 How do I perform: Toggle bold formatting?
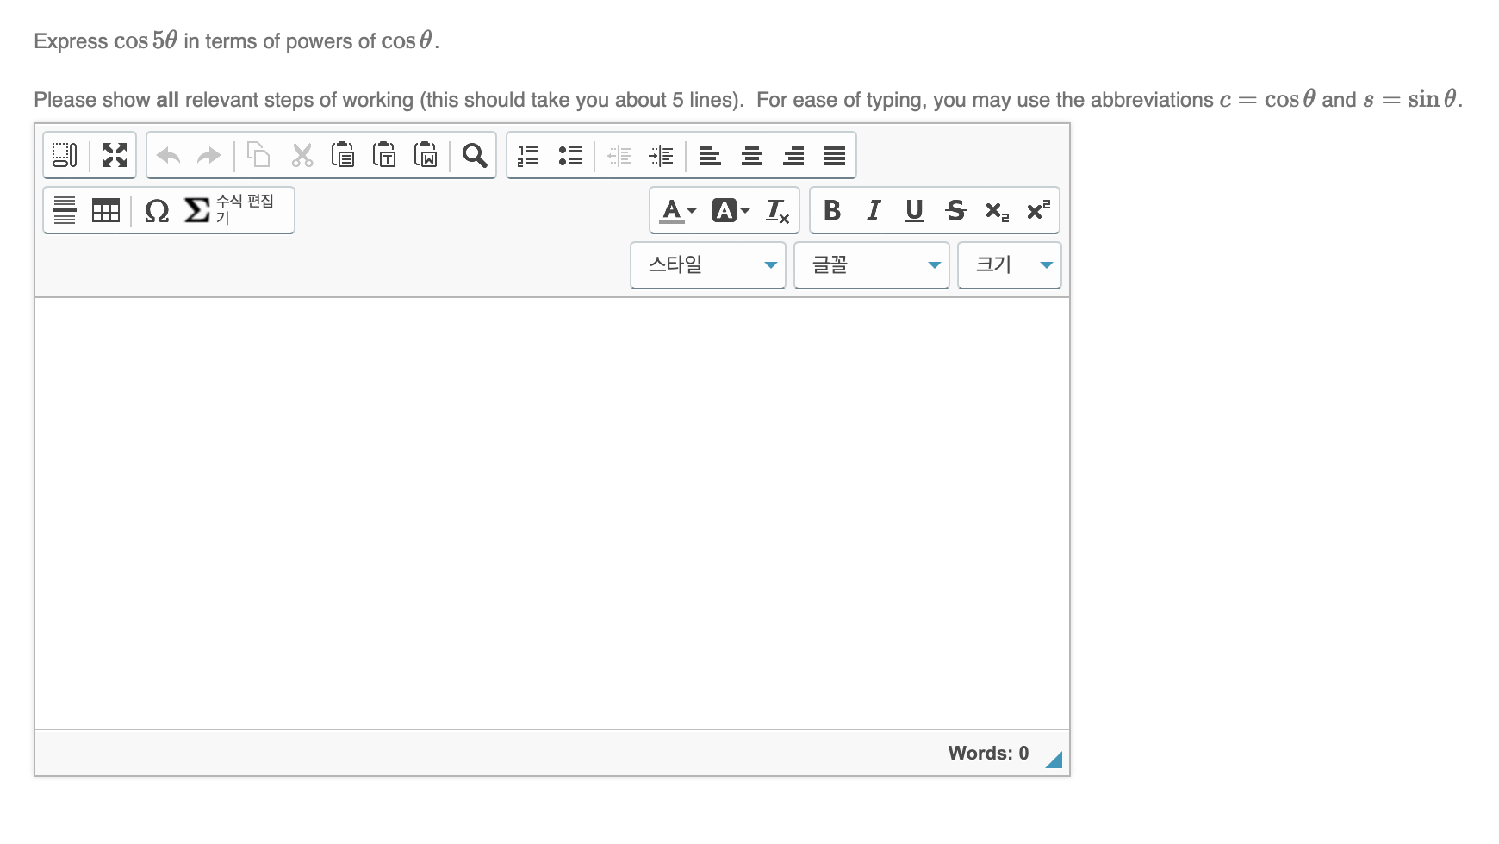pyautogui.click(x=832, y=210)
